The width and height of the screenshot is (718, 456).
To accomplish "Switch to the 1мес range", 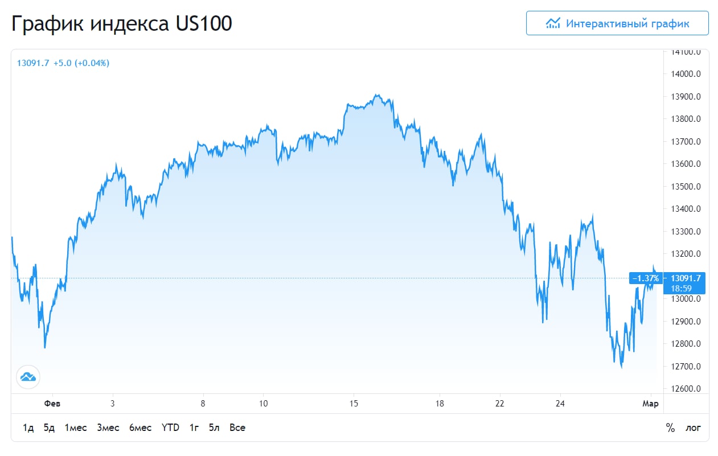I will [x=76, y=428].
